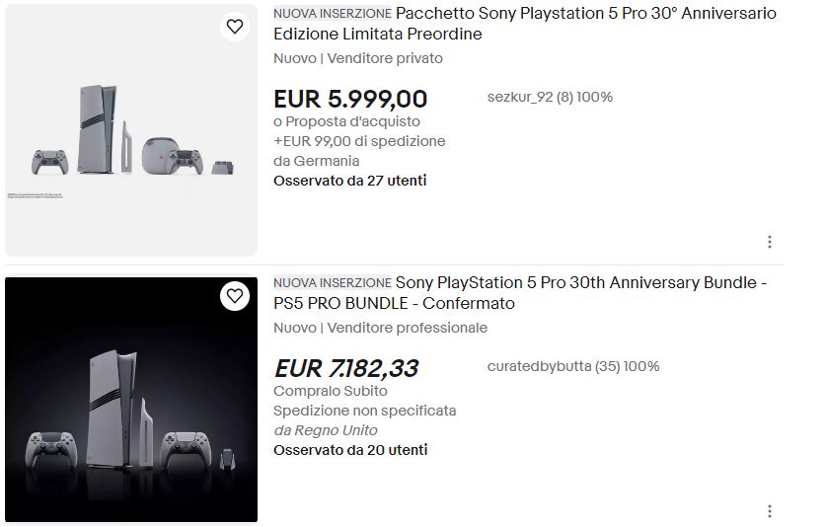Click the Spedizione non specificata text
Image resolution: width=826 pixels, height=527 pixels.
(365, 411)
